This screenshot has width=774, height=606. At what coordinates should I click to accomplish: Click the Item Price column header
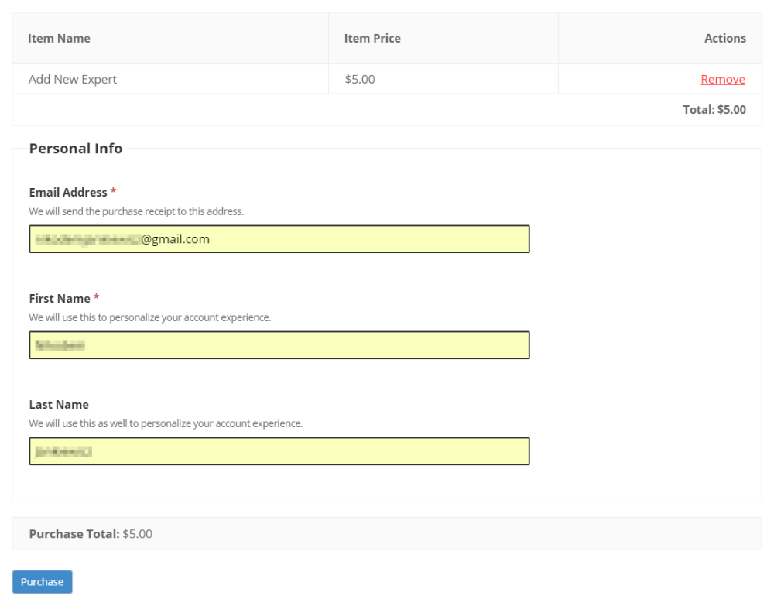(x=372, y=38)
